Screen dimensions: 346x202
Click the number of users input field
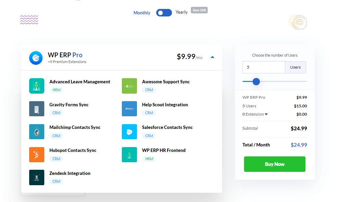(x=264, y=67)
